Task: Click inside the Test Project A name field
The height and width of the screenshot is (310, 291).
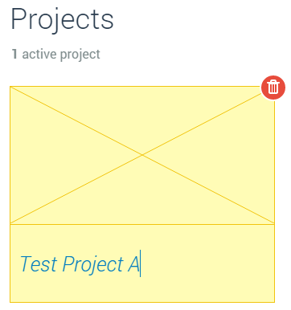Action: pyautogui.click(x=142, y=263)
